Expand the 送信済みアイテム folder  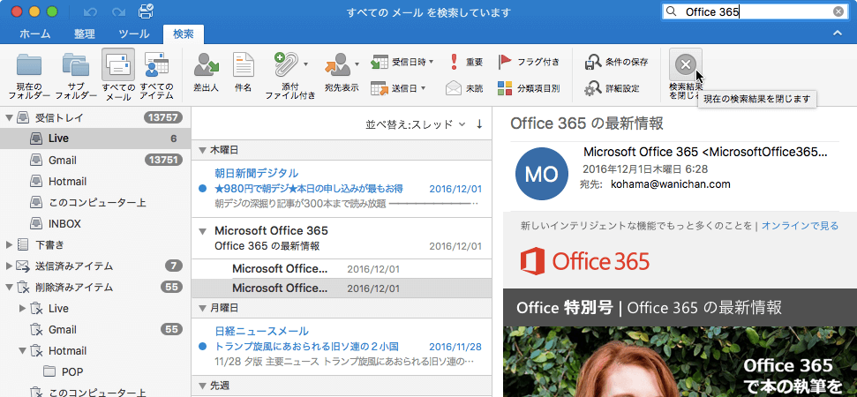tap(9, 266)
